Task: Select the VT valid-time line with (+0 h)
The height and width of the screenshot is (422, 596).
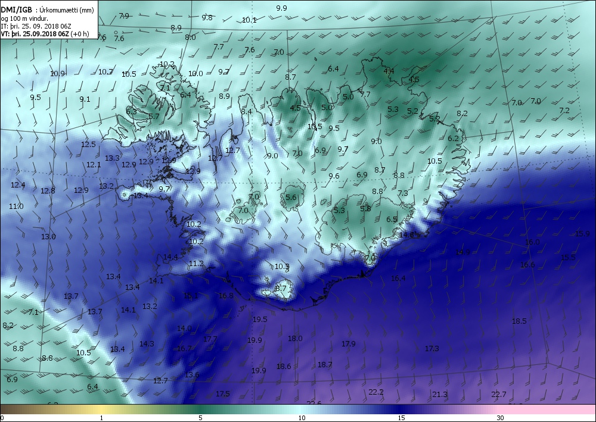Action: 45,34
